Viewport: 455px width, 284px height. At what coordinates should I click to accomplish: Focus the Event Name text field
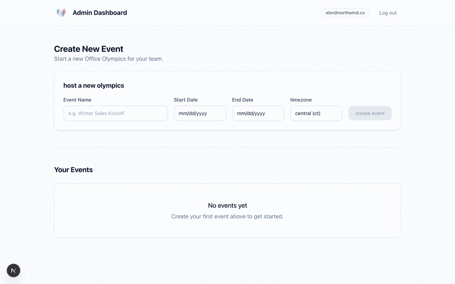click(115, 113)
